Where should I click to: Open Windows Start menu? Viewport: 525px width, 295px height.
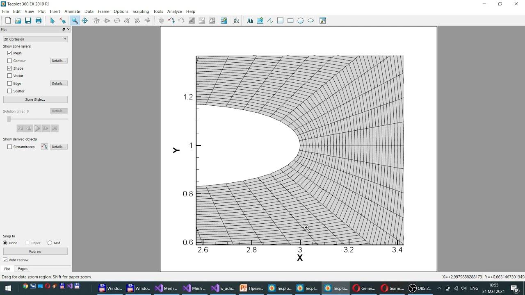[x=8, y=288]
